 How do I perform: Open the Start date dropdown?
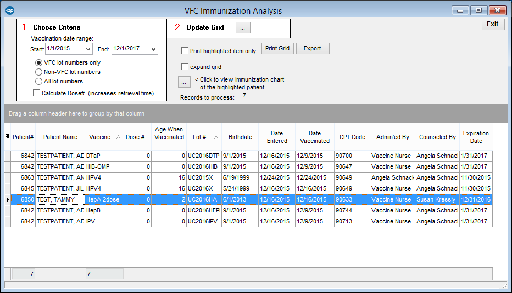click(x=88, y=49)
